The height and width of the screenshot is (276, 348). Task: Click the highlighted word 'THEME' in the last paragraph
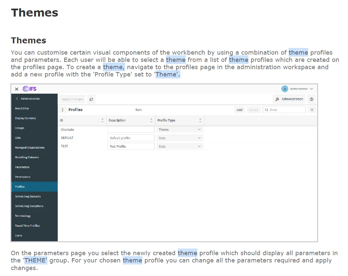coord(35,260)
